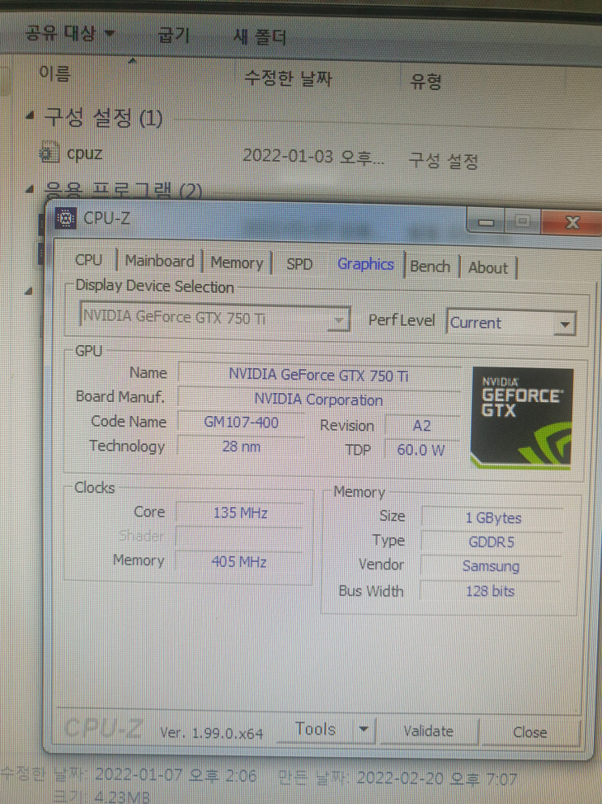Collapse the 응용 프로그램 (2) group

(30, 189)
